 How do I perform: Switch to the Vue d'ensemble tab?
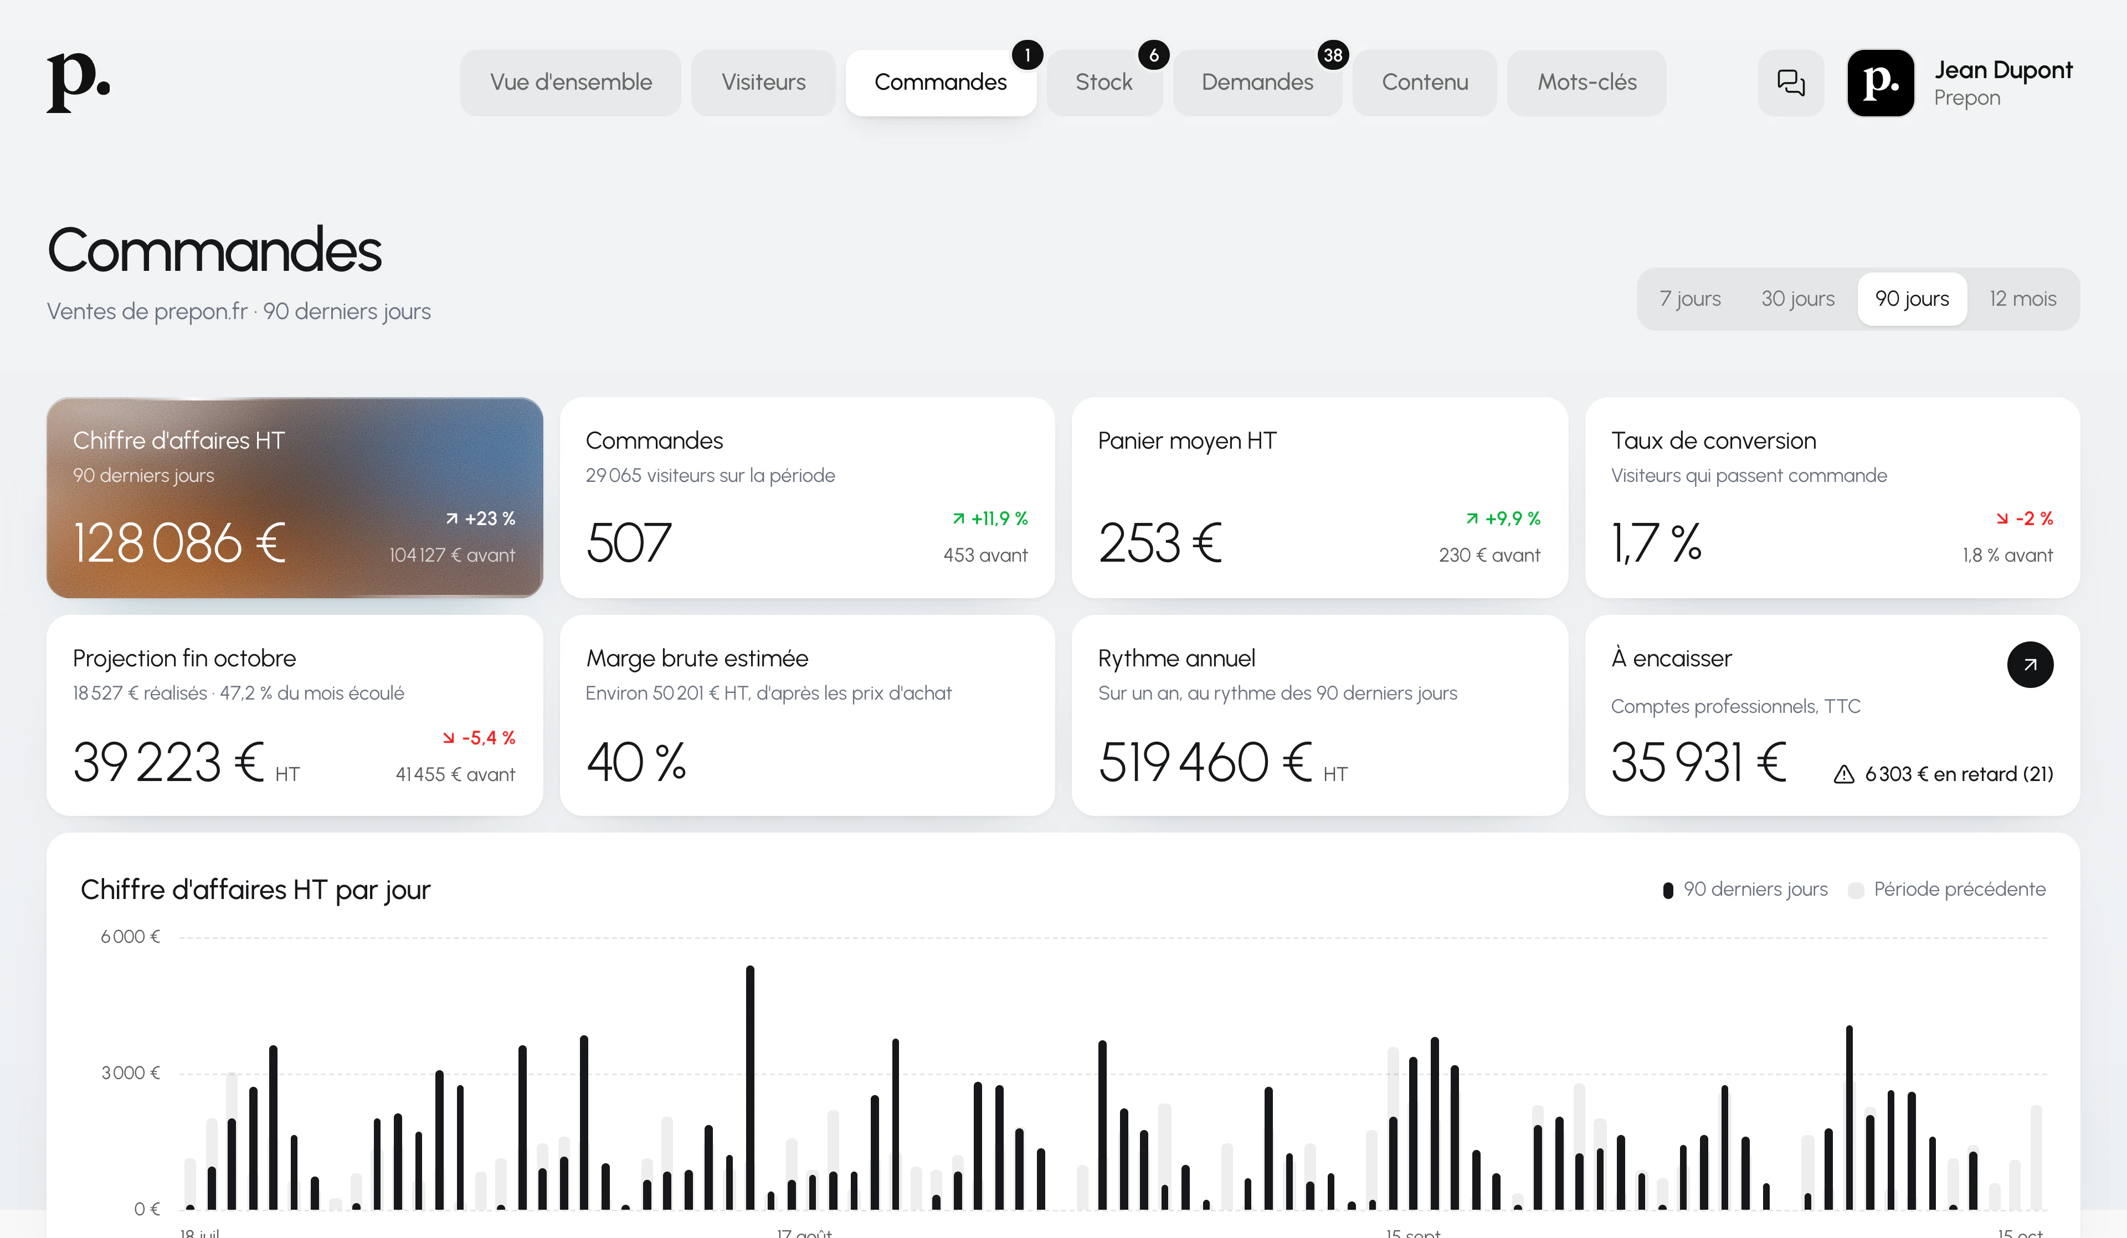tap(571, 83)
